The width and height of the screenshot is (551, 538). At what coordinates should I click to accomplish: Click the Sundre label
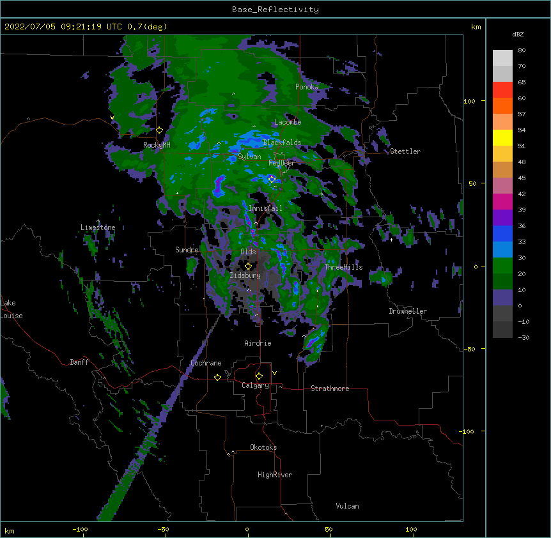(x=187, y=250)
